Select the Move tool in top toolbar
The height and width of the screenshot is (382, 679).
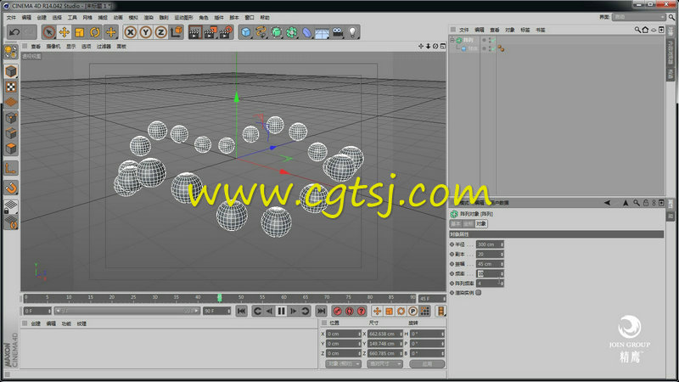[x=65, y=32]
